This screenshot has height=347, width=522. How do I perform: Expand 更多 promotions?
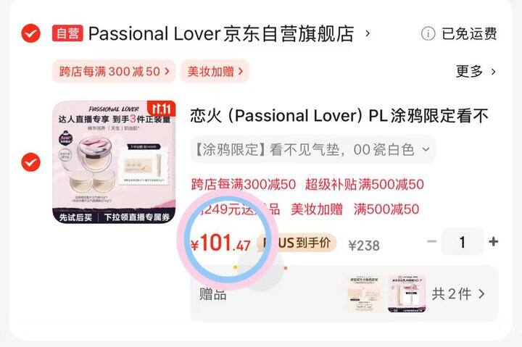(476, 71)
